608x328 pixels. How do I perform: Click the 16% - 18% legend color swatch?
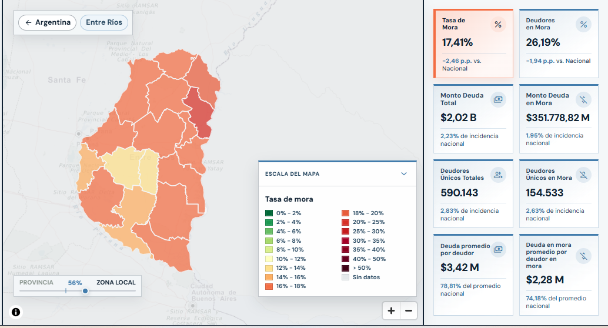point(269,286)
